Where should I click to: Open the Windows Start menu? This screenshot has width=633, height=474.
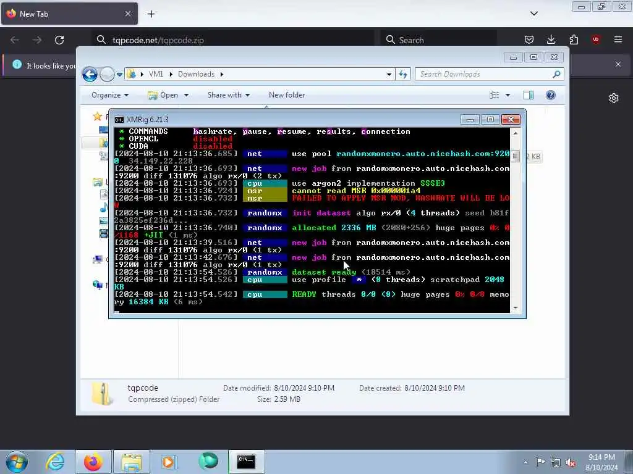17,462
